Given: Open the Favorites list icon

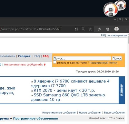Looking at the screenshot, I should (x=99, y=29).
